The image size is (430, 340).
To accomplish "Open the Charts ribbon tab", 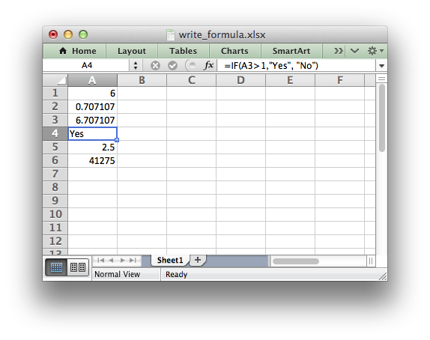I will pos(234,51).
